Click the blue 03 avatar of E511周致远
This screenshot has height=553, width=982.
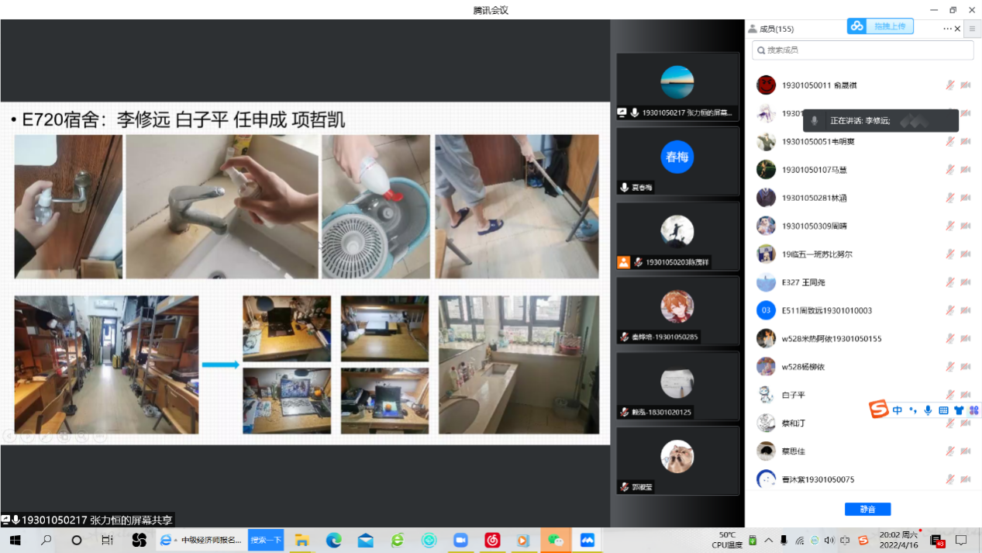[766, 310]
